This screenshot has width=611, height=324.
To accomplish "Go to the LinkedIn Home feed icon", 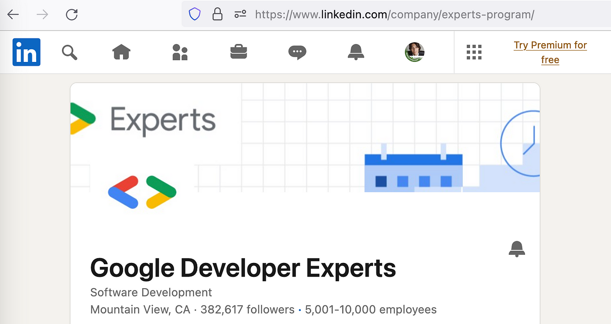I will [x=122, y=52].
